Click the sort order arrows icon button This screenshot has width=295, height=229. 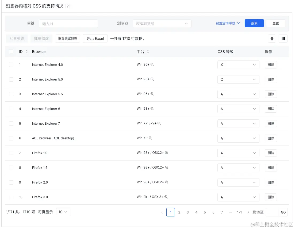pos(272,39)
